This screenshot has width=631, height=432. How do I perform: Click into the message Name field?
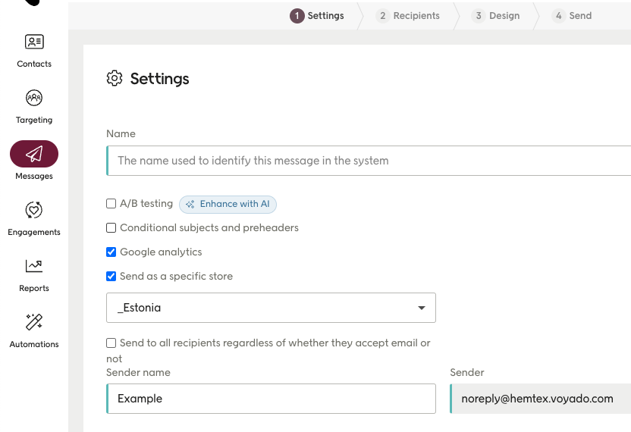click(x=372, y=161)
